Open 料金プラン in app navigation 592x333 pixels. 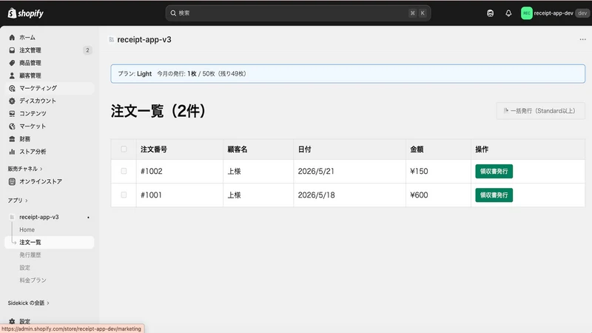[x=33, y=280]
